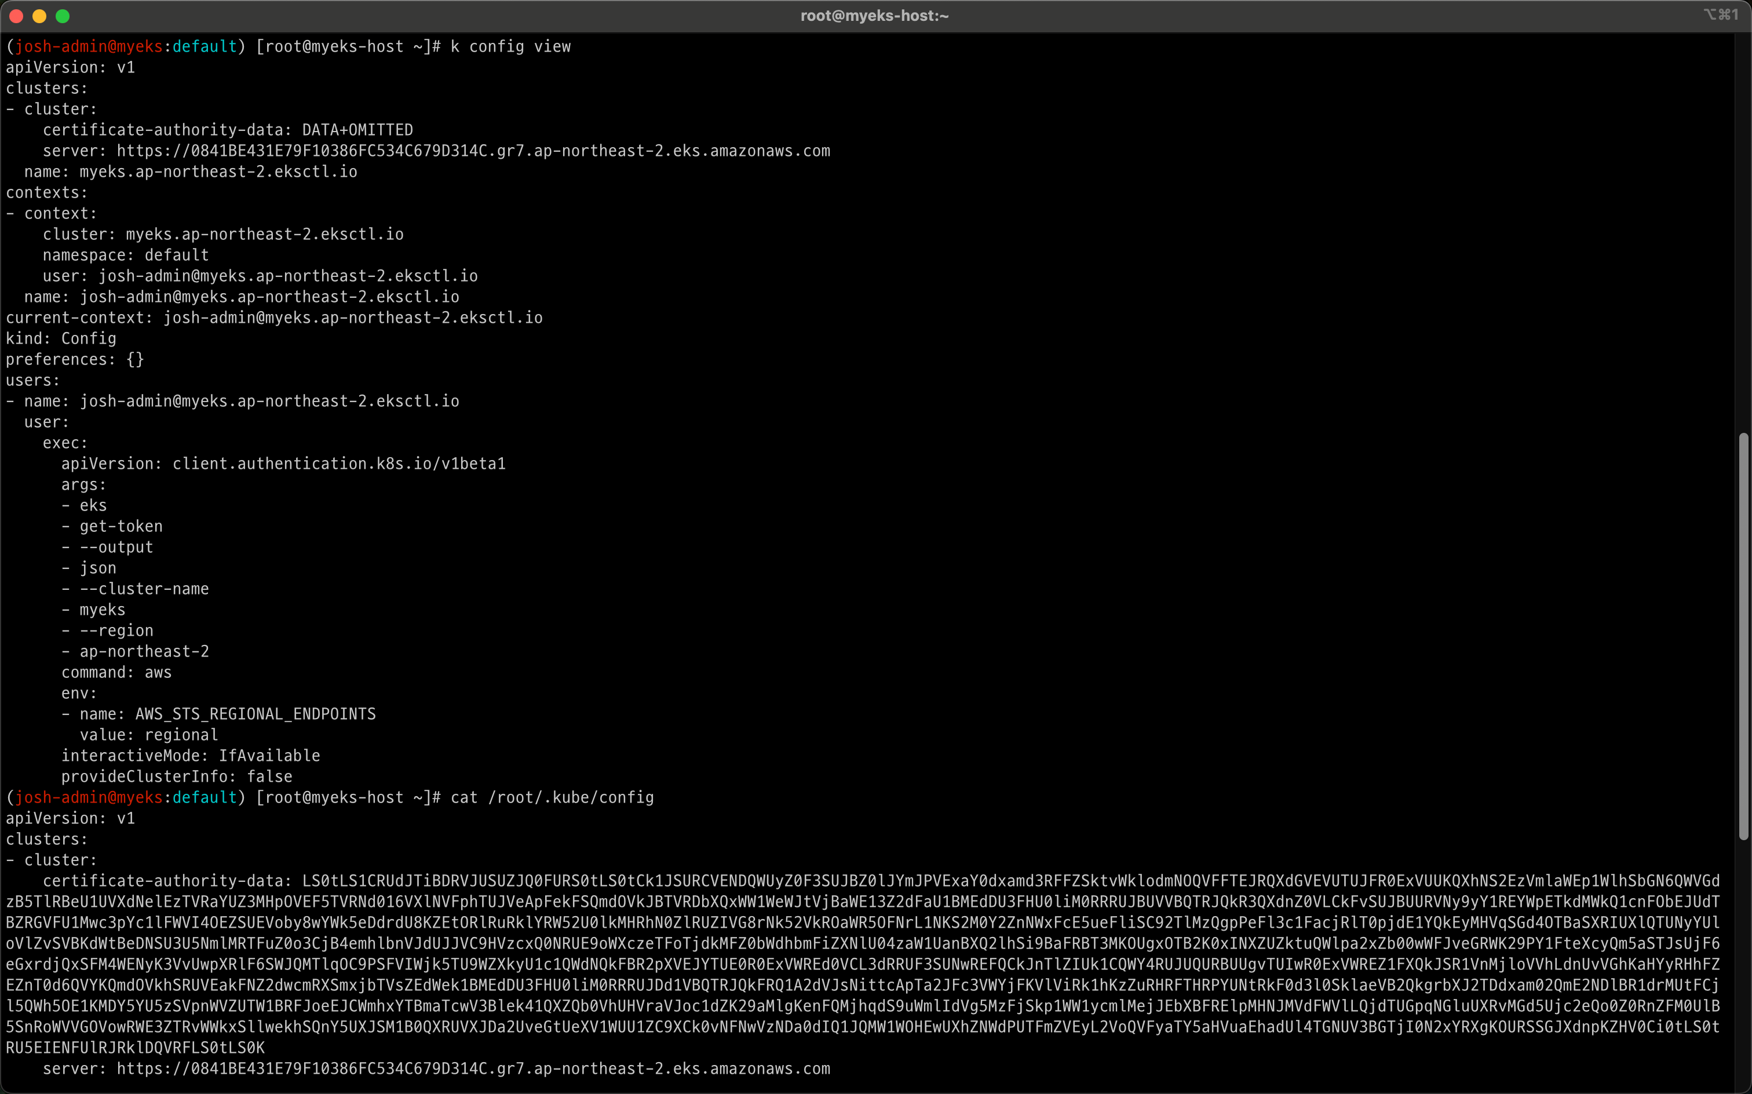Click the DATA+OMITTED certificate value
Image resolution: width=1752 pixels, height=1094 pixels.
point(357,130)
